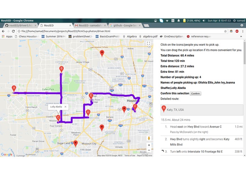Screen dimensions: 246x175
Task: Go forward in browser history
Action: 8,31
